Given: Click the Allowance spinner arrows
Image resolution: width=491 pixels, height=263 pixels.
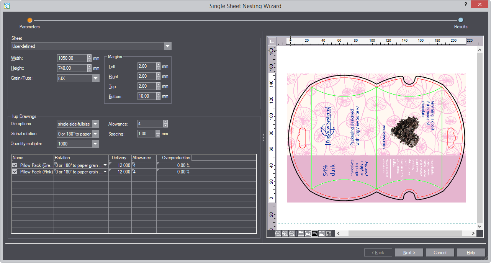Looking at the screenshot, I should coord(165,124).
